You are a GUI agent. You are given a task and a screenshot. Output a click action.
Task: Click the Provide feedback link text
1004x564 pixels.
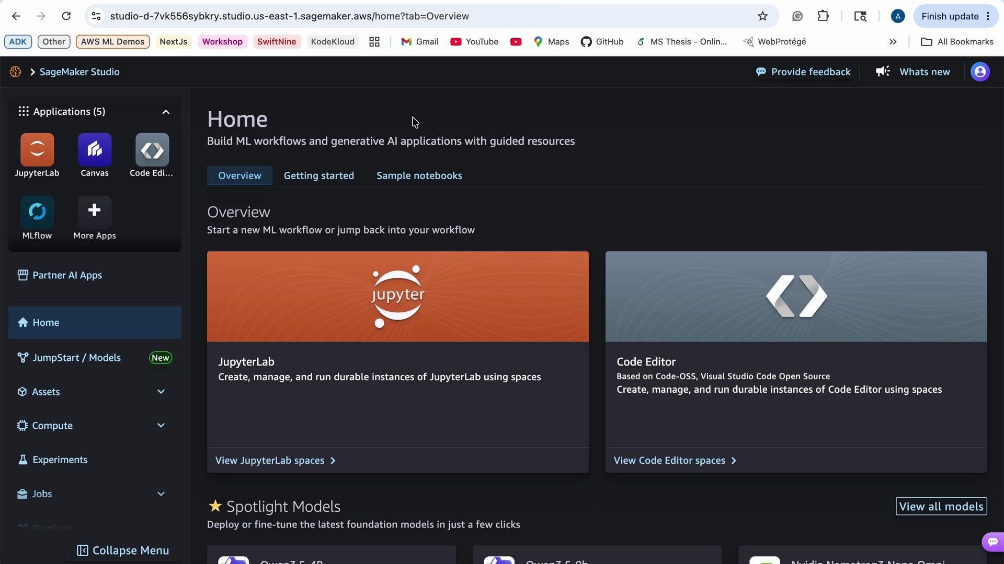pyautogui.click(x=811, y=72)
